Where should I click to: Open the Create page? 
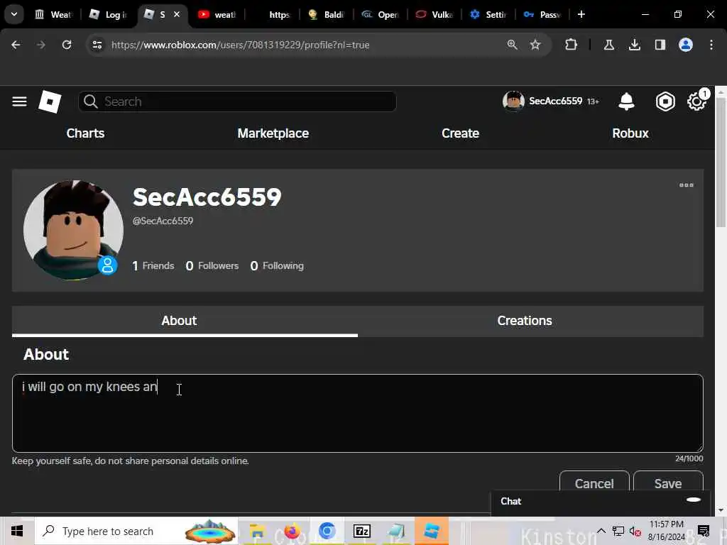(x=460, y=133)
